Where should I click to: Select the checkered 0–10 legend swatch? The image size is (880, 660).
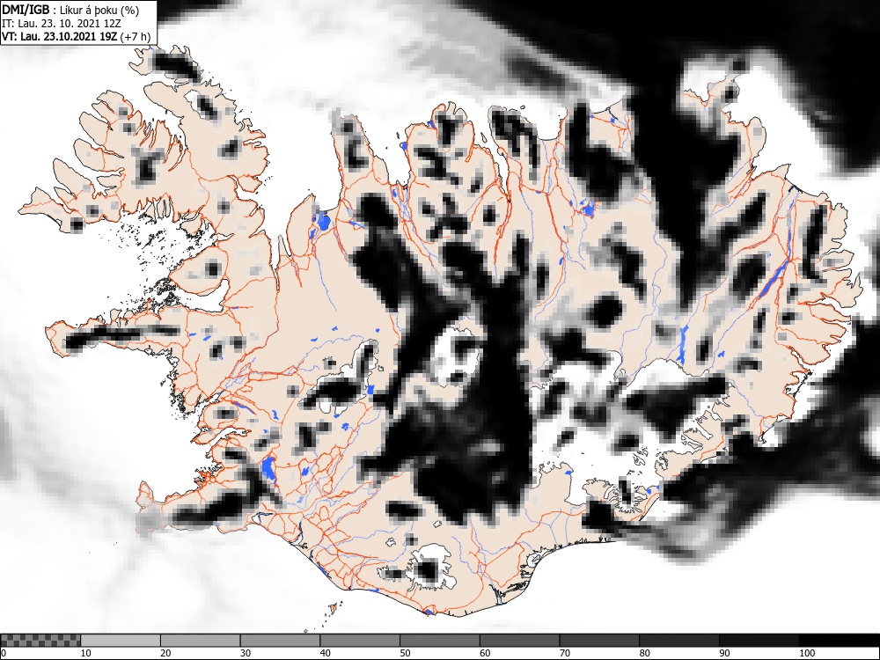[x=40, y=641]
